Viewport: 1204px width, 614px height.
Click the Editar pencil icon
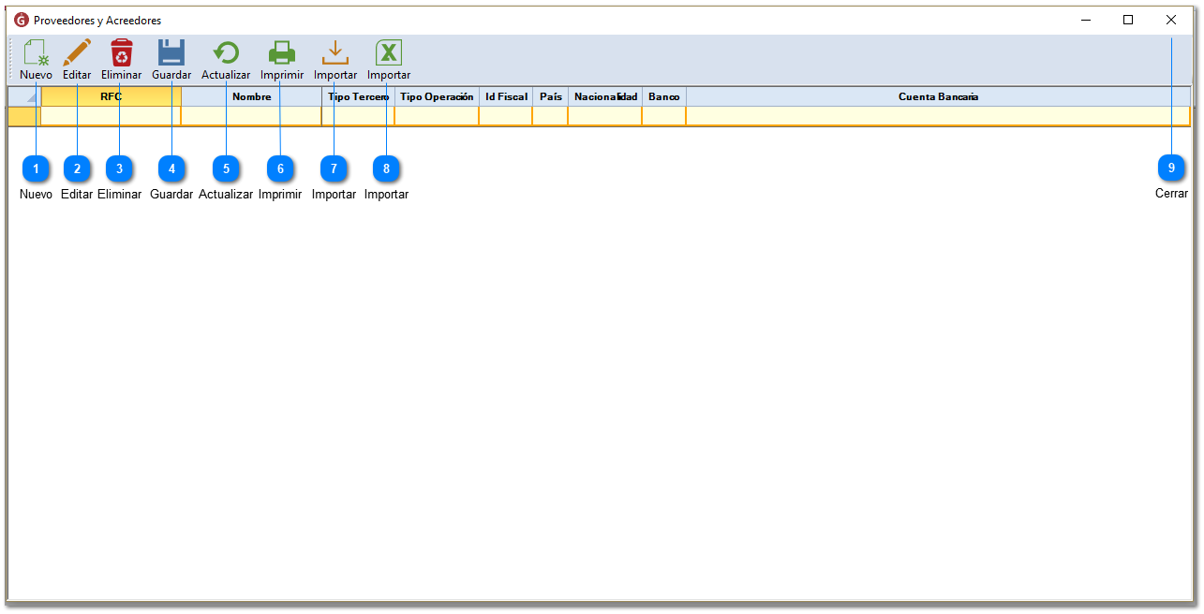click(x=77, y=53)
